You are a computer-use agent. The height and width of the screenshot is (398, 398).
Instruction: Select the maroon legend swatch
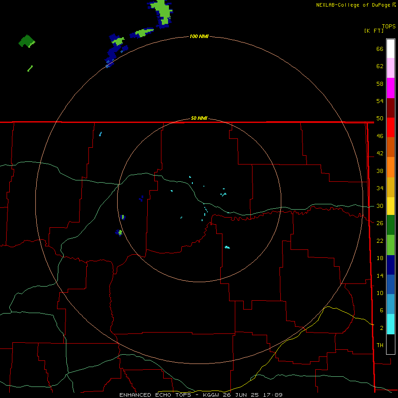pos(390,108)
